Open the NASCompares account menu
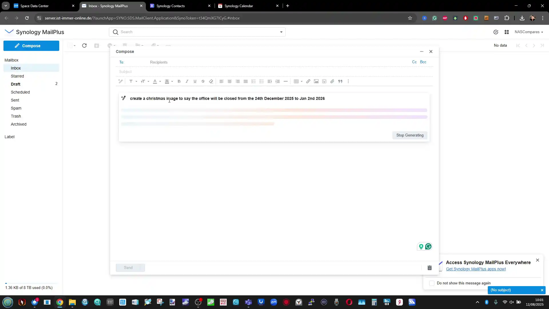Image resolution: width=549 pixels, height=309 pixels. click(529, 32)
